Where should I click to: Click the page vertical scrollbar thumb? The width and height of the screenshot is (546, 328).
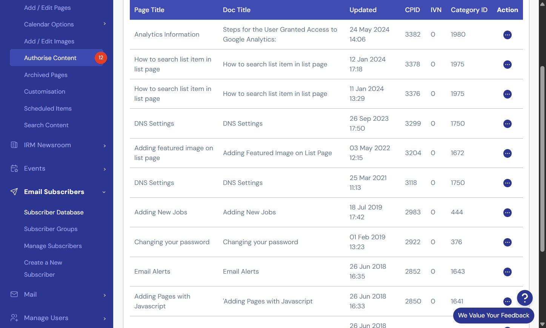point(543,159)
